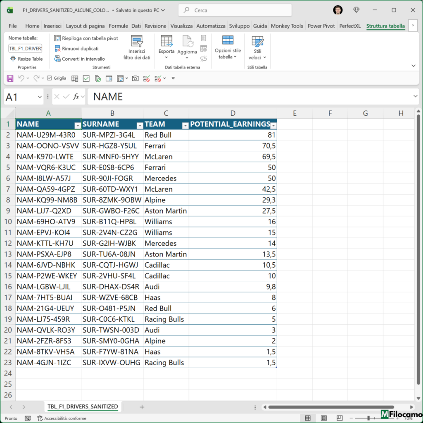Switch to the Home ribbon tab
This screenshot has width=423, height=423.
click(x=32, y=26)
